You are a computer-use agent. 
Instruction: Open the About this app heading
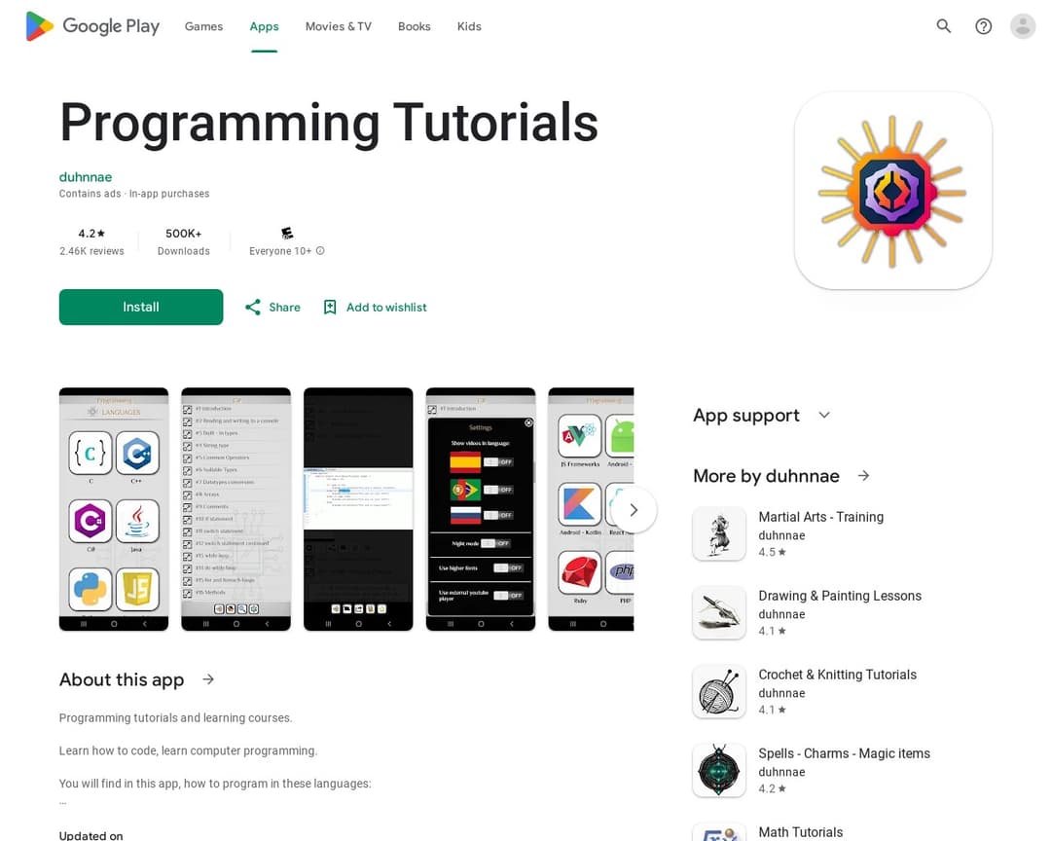tap(122, 679)
